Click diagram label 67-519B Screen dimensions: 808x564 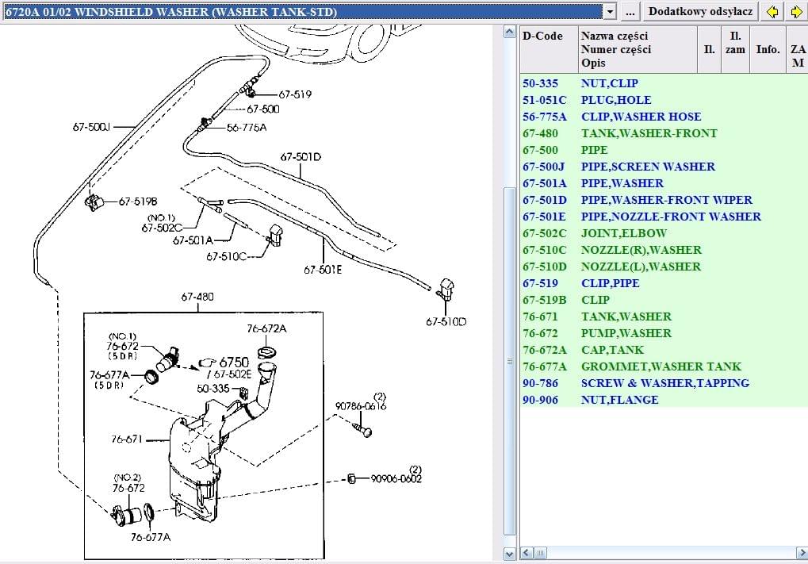tap(138, 201)
